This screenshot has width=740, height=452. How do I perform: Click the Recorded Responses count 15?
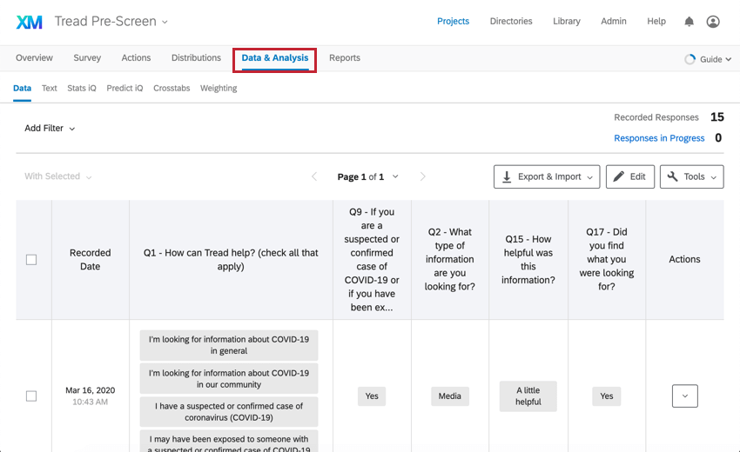click(716, 116)
